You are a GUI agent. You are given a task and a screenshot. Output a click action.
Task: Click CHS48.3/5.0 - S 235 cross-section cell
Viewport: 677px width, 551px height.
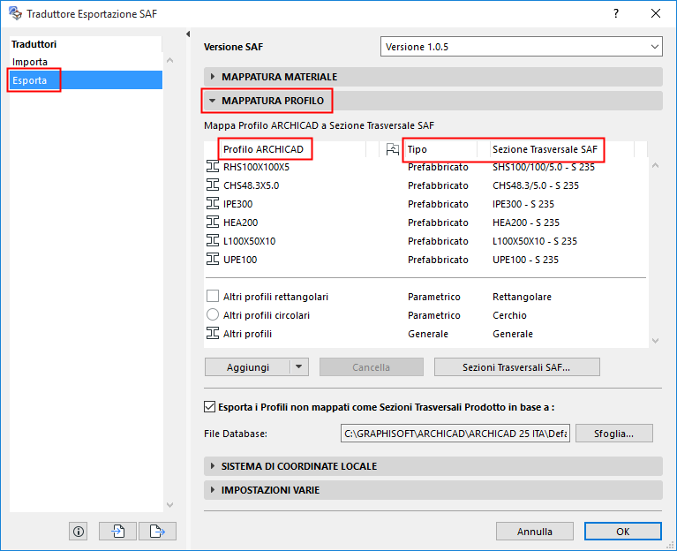click(x=536, y=185)
